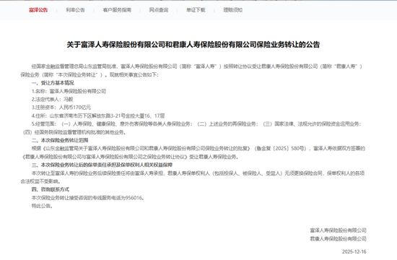This screenshot has width=397, height=260.
Task: Open the 富泽公告 tab
Action: [x=38, y=10]
